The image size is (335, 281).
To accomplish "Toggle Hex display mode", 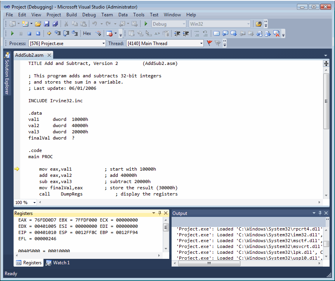I will 87,33.
